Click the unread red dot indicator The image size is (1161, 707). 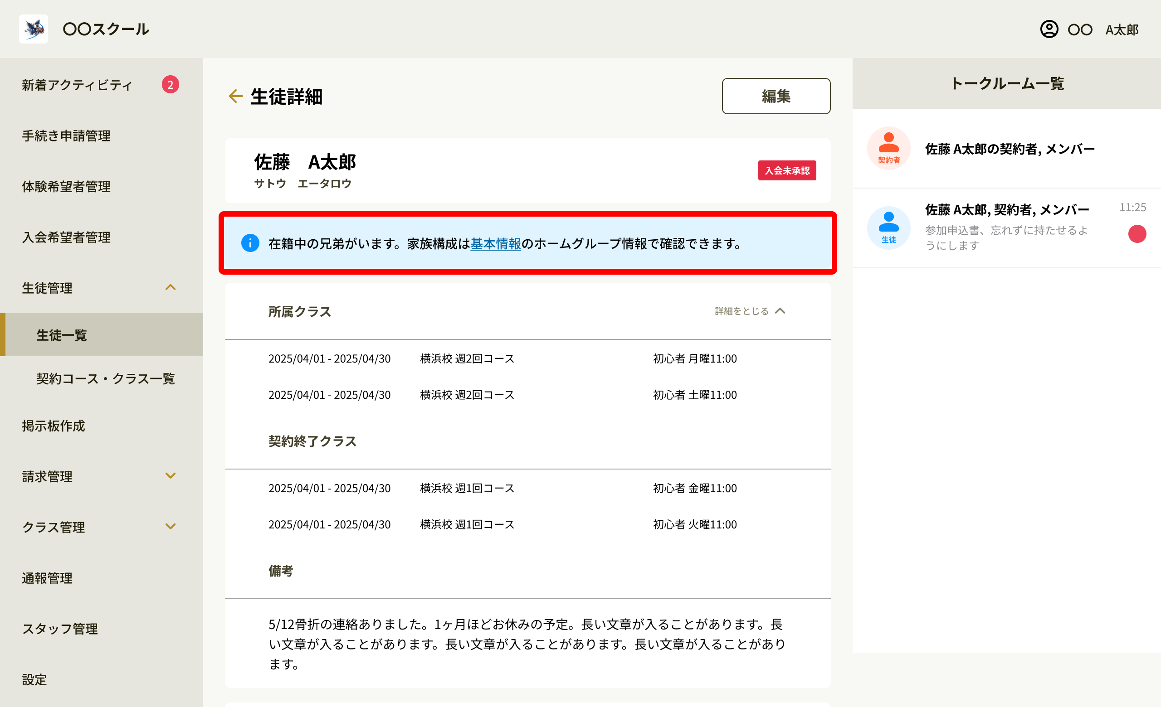(x=1137, y=233)
